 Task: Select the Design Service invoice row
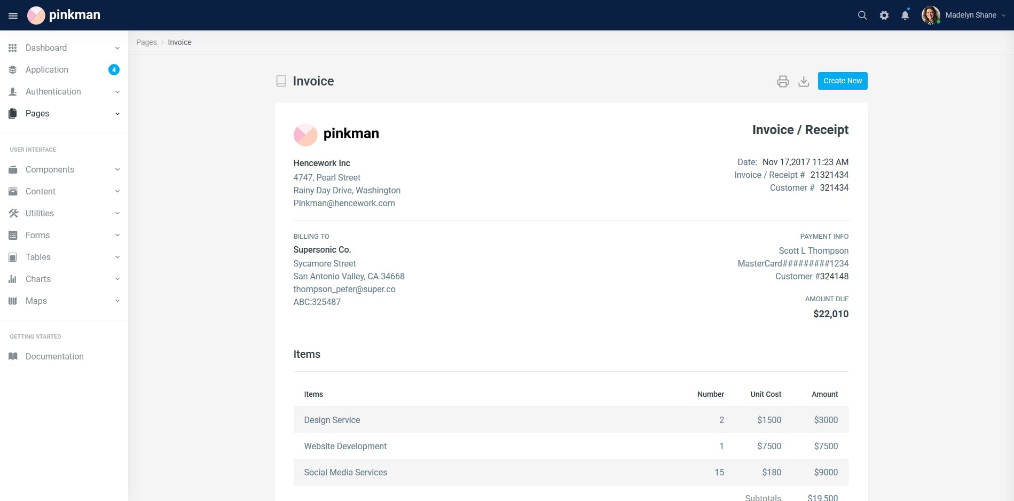pyautogui.click(x=332, y=420)
